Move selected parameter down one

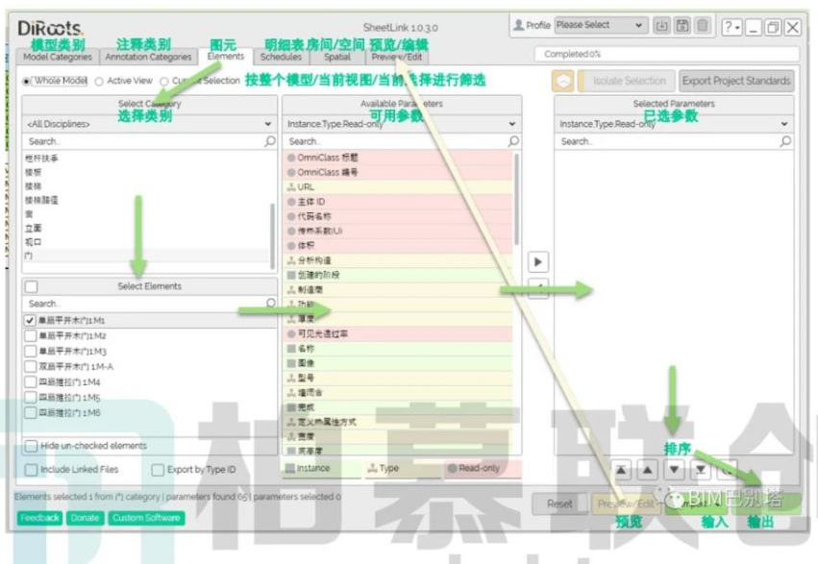click(x=674, y=470)
